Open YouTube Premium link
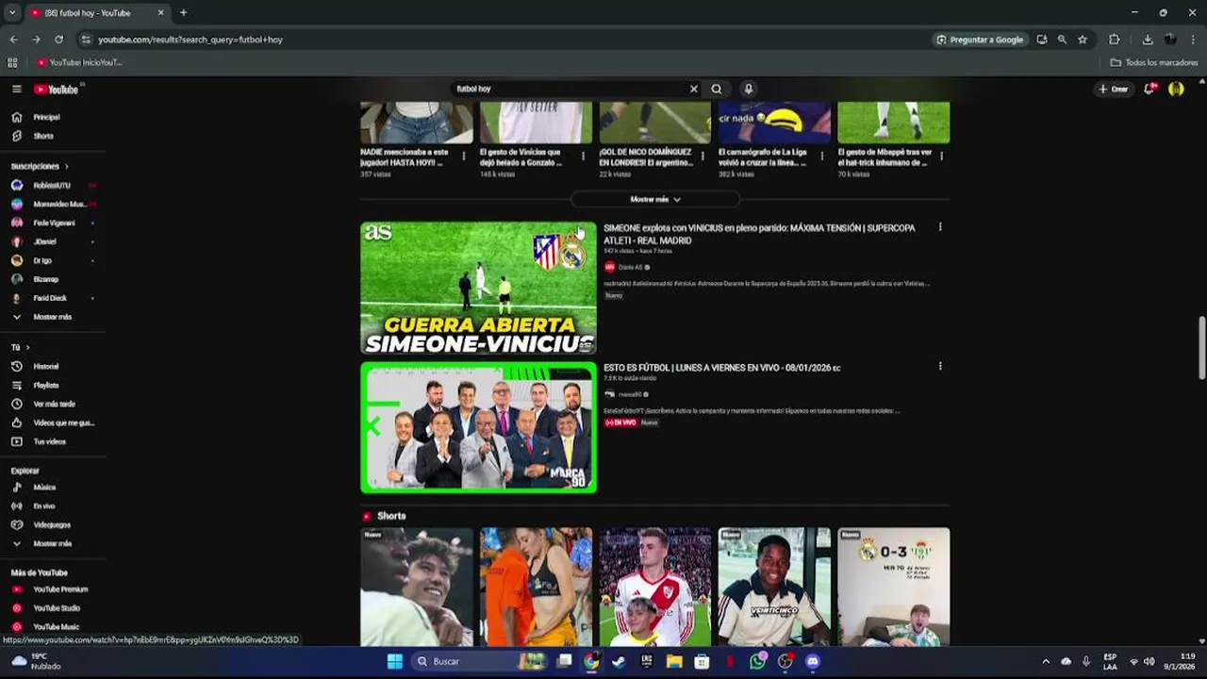 coord(60,588)
